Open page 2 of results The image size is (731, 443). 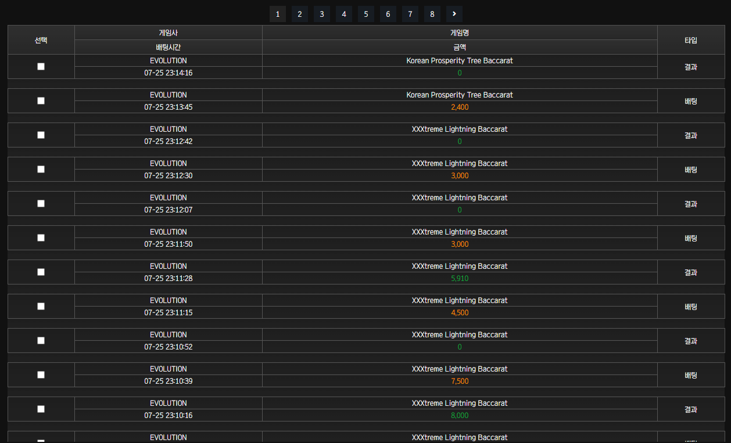[300, 14]
